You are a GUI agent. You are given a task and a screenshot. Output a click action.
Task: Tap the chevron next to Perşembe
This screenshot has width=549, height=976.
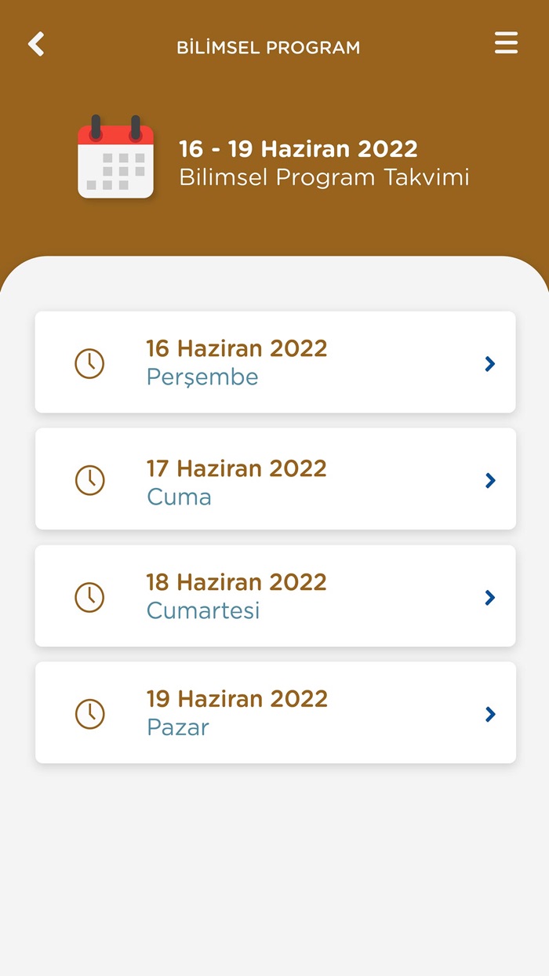(489, 363)
